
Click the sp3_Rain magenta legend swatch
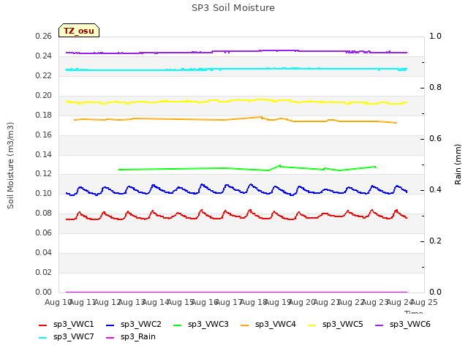click(110, 338)
